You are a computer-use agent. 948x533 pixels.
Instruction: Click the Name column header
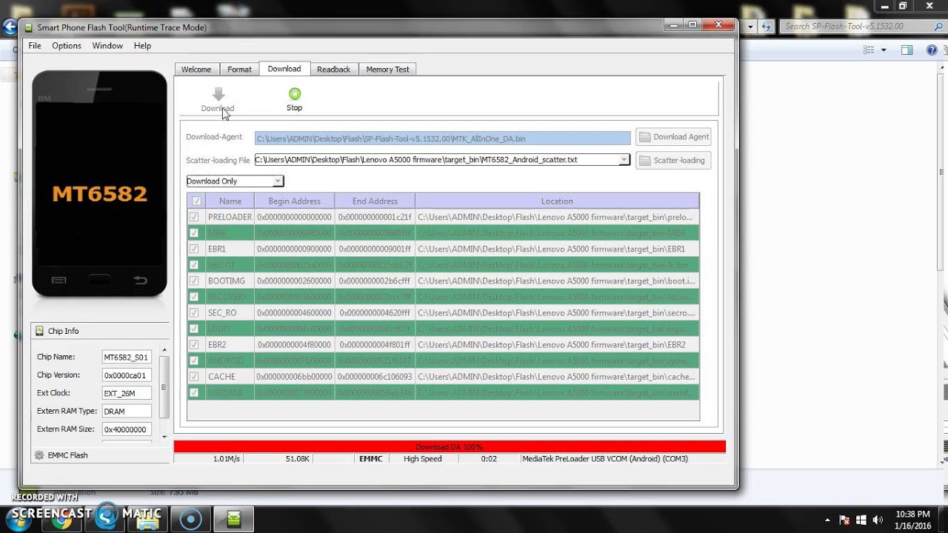click(x=230, y=201)
